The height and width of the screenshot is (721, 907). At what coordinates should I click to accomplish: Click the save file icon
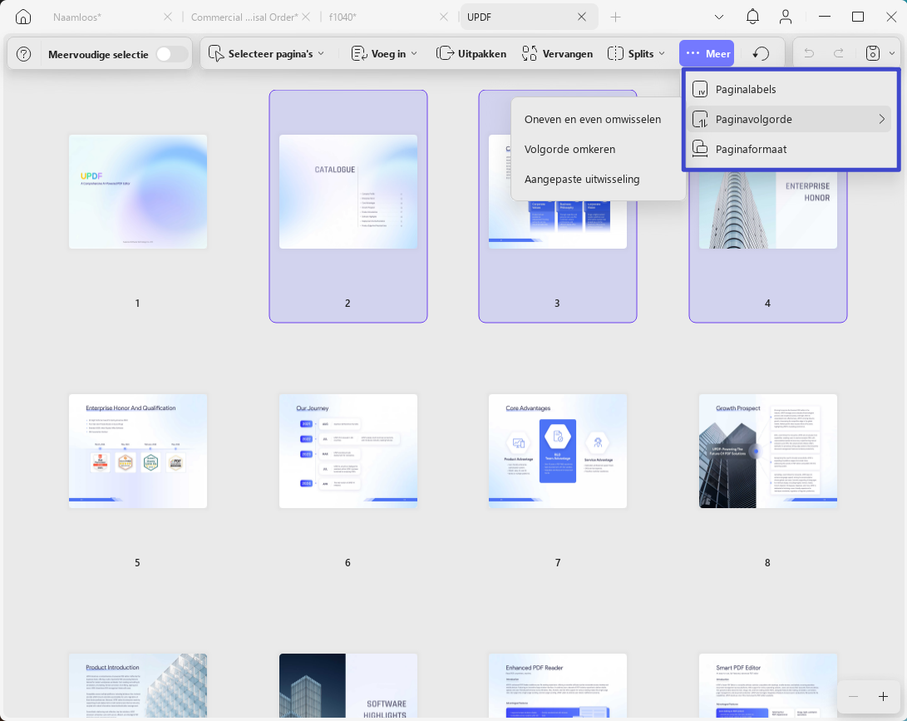(x=873, y=54)
